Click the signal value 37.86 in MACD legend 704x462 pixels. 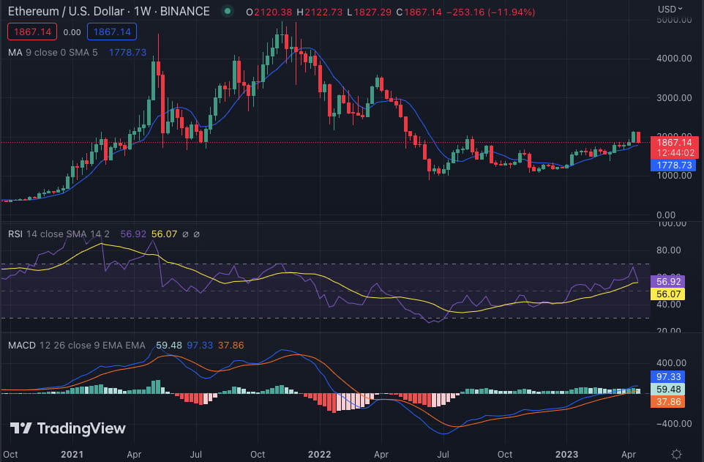[x=231, y=346]
